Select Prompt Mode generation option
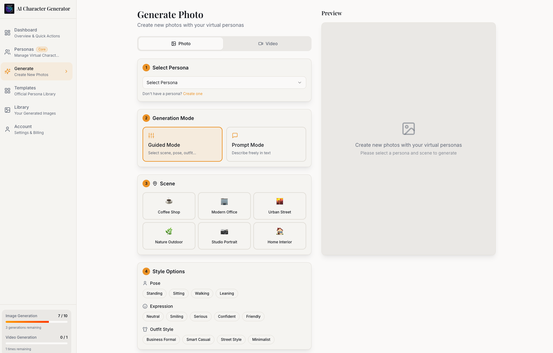The width and height of the screenshot is (553, 353). pyautogui.click(x=266, y=144)
